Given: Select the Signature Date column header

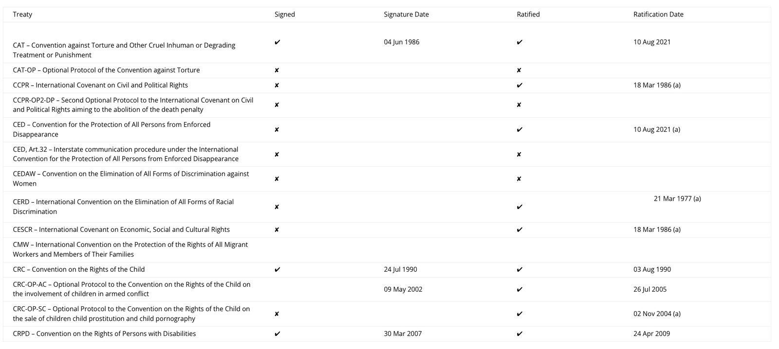Looking at the screenshot, I should (x=406, y=15).
